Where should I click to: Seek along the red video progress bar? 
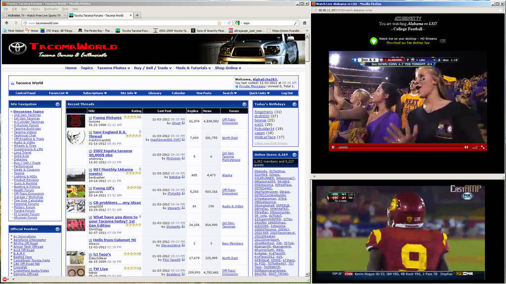(400, 147)
